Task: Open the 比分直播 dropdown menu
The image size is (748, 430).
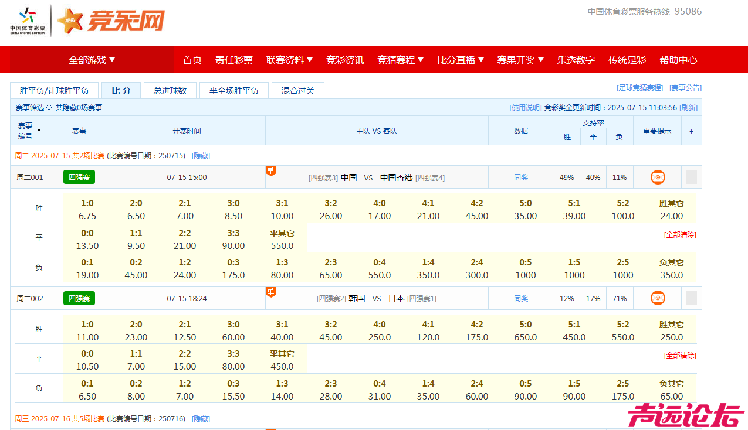Action: [461, 59]
